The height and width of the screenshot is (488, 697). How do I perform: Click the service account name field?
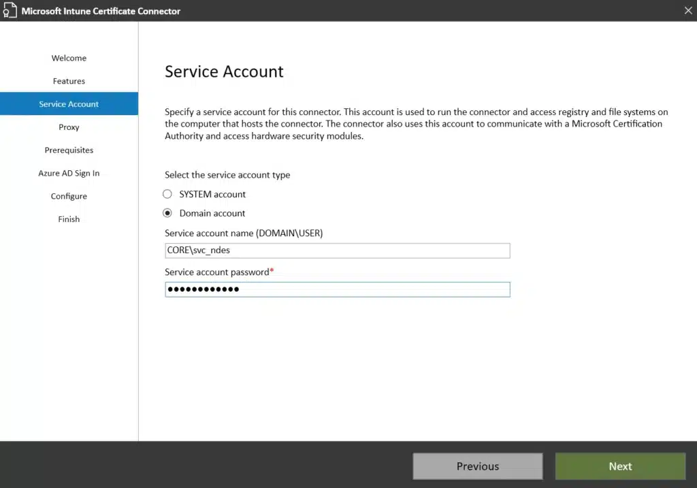(337, 250)
